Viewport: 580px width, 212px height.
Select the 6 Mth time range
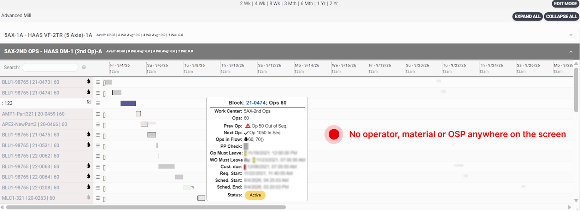307,4
